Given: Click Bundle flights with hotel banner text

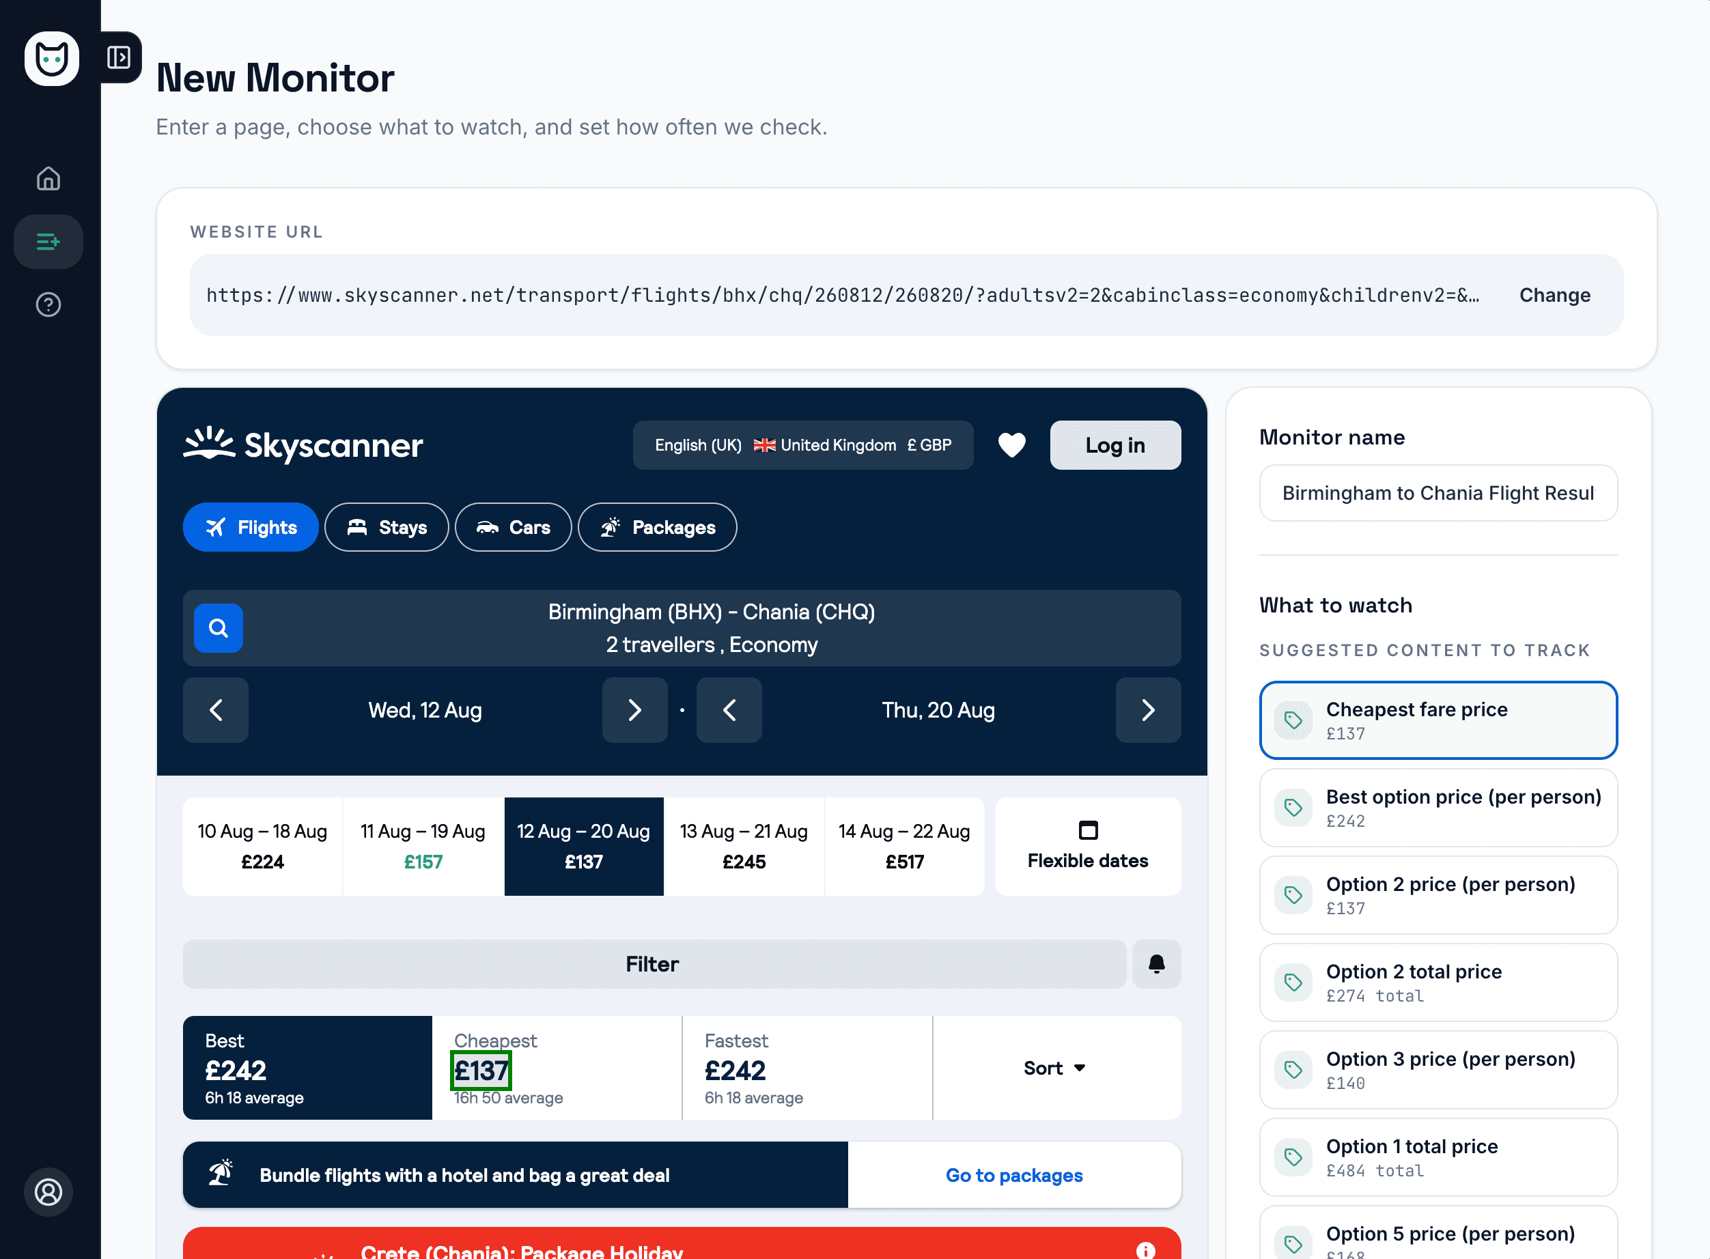Looking at the screenshot, I should pyautogui.click(x=464, y=1175).
